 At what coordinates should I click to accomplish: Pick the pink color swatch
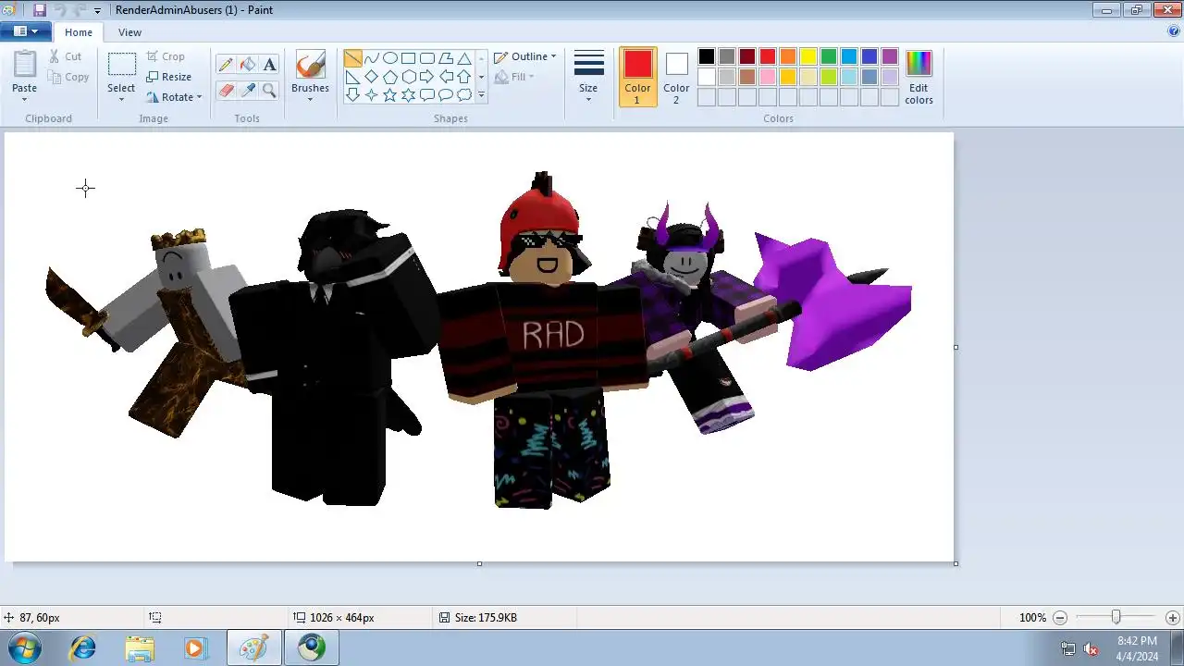[768, 77]
